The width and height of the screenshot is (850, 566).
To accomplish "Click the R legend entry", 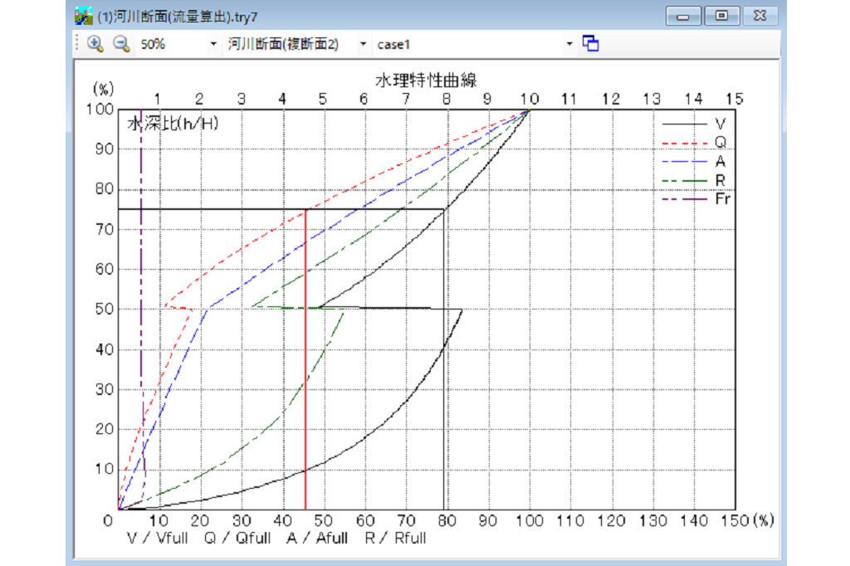I will (694, 180).
